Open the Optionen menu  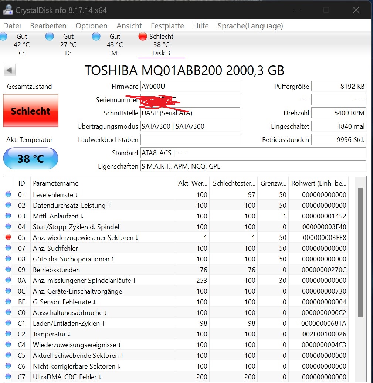click(91, 26)
